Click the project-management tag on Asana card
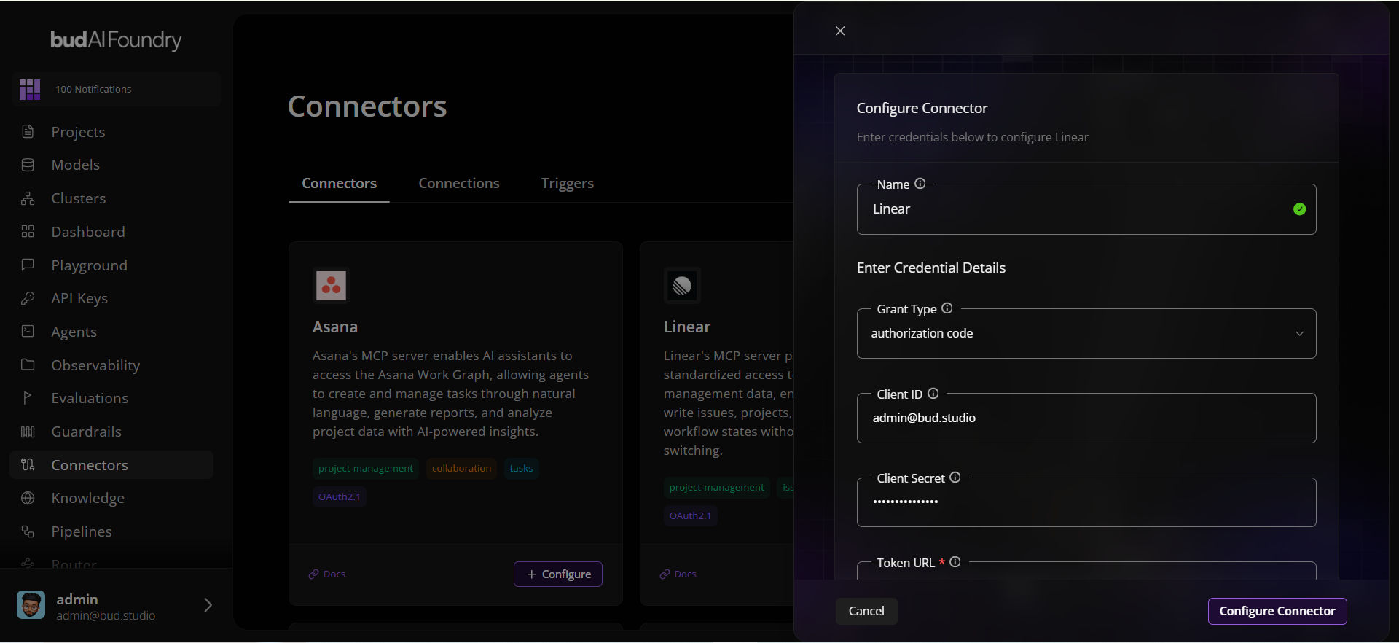Image resolution: width=1399 pixels, height=643 pixels. coord(366,469)
